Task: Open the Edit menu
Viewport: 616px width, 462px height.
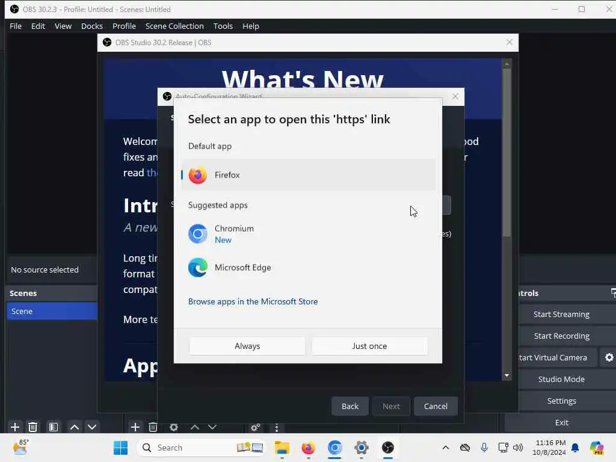Action: point(38,26)
